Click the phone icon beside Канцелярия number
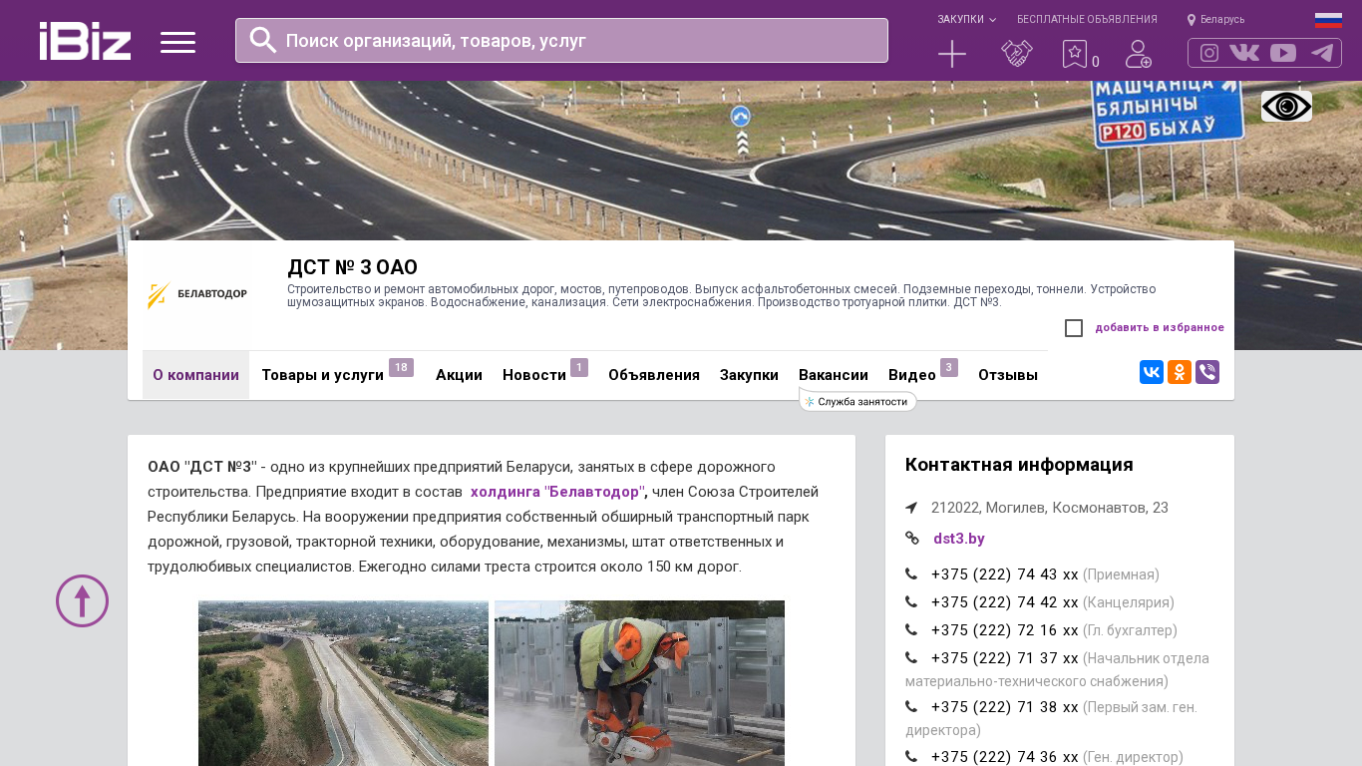This screenshot has height=766, width=1362. [x=911, y=601]
